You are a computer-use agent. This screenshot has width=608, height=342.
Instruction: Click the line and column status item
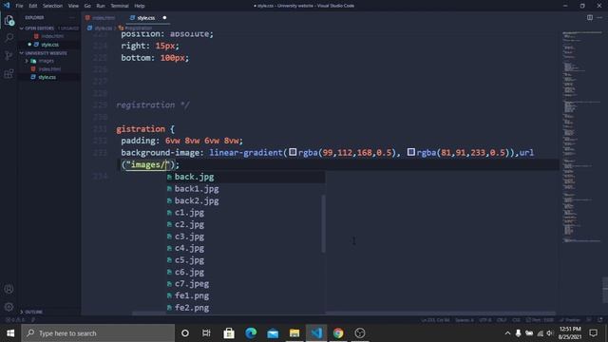tap(435, 320)
